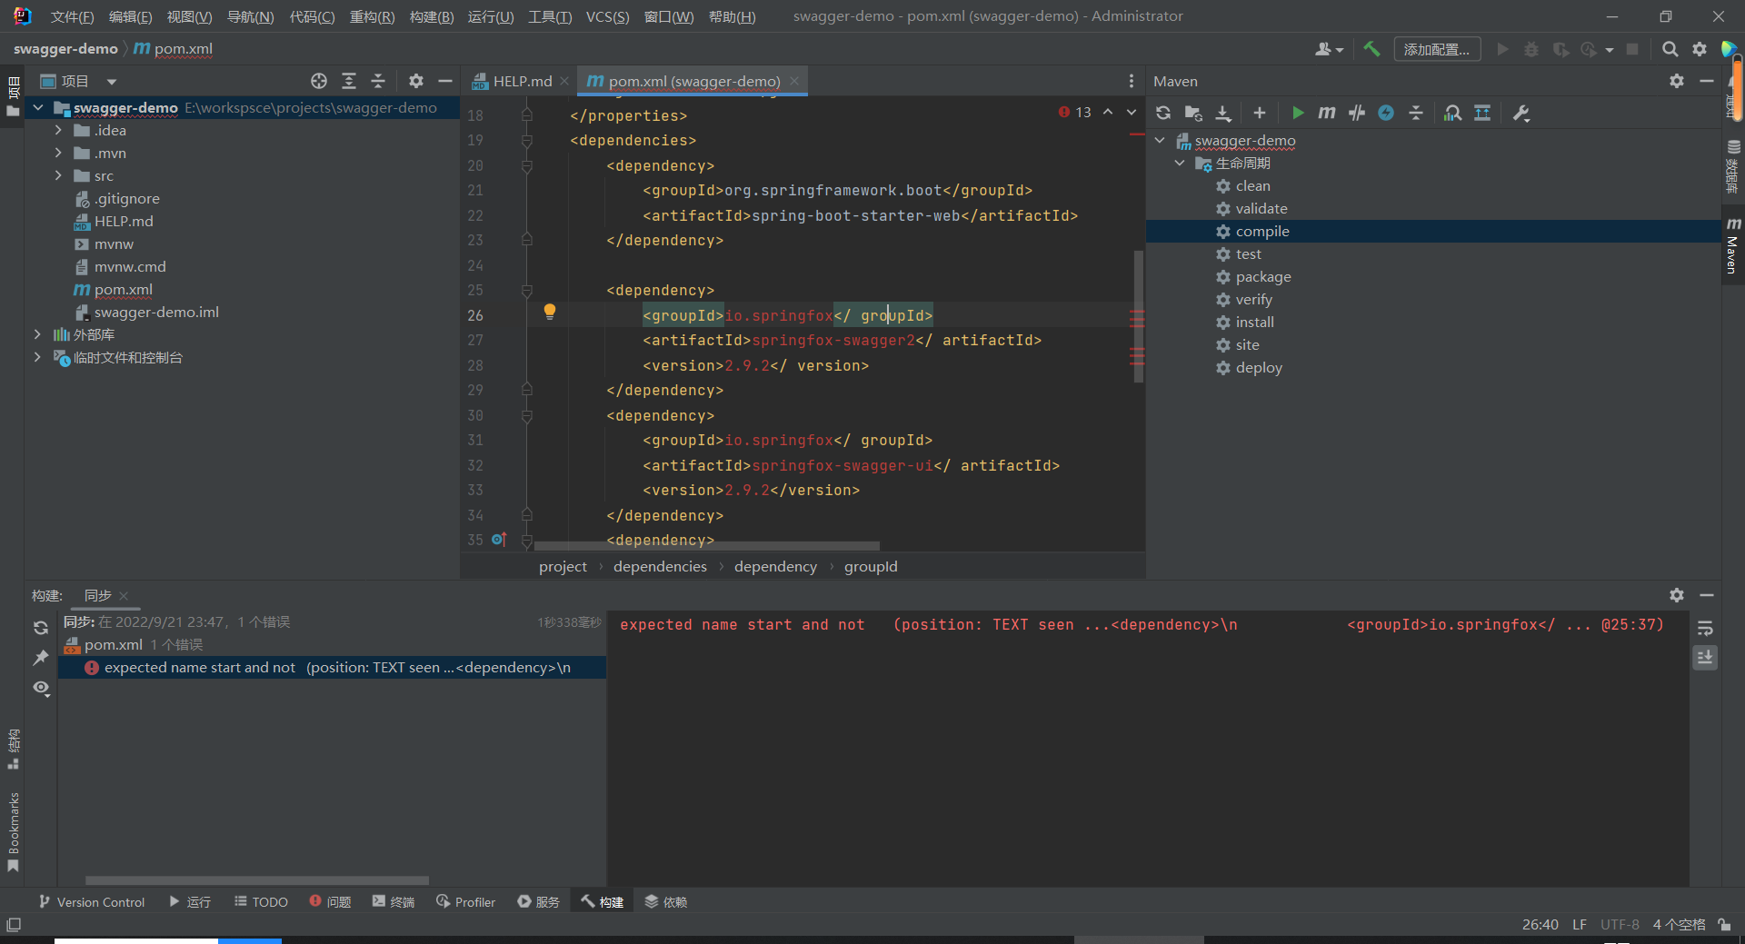Open the Profiler tool tab
The image size is (1745, 944).
point(465,901)
